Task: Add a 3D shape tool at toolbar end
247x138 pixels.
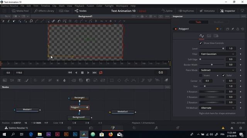Action: tap(166, 80)
